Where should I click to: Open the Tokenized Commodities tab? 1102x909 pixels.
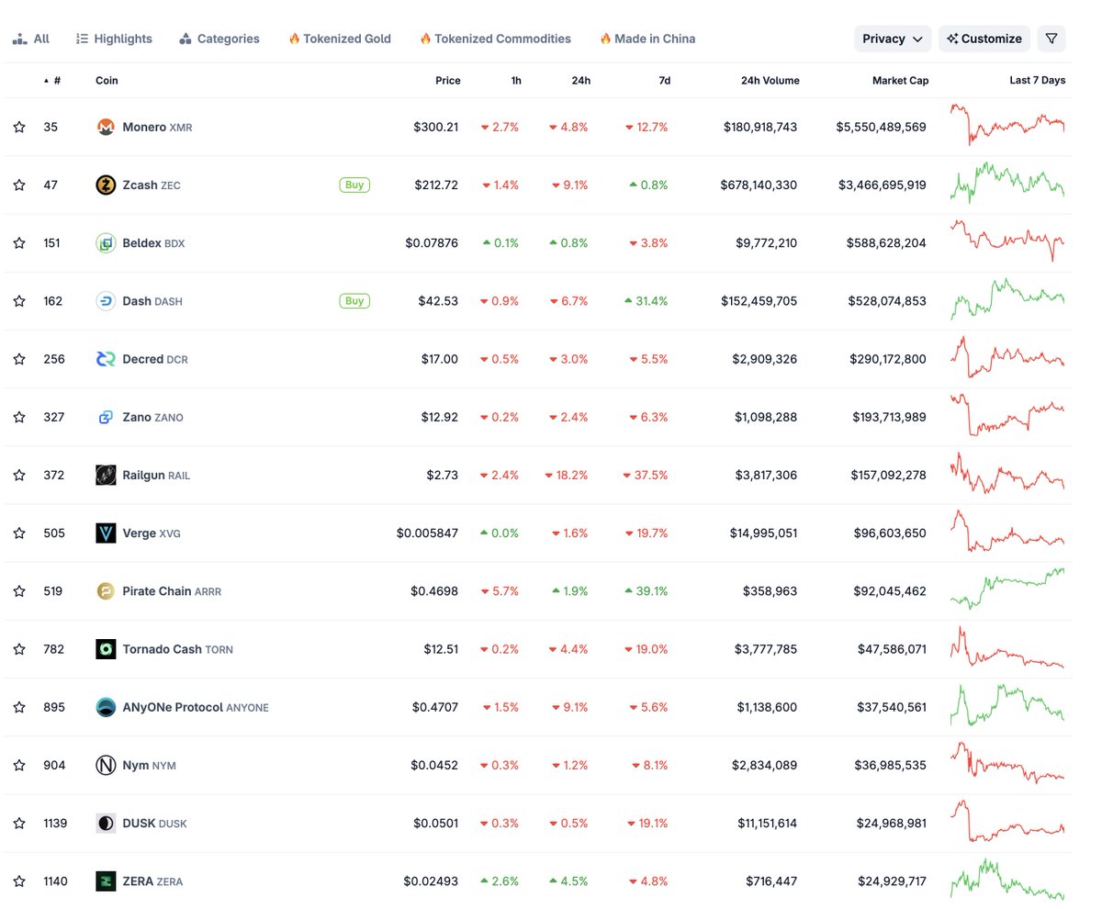point(495,39)
